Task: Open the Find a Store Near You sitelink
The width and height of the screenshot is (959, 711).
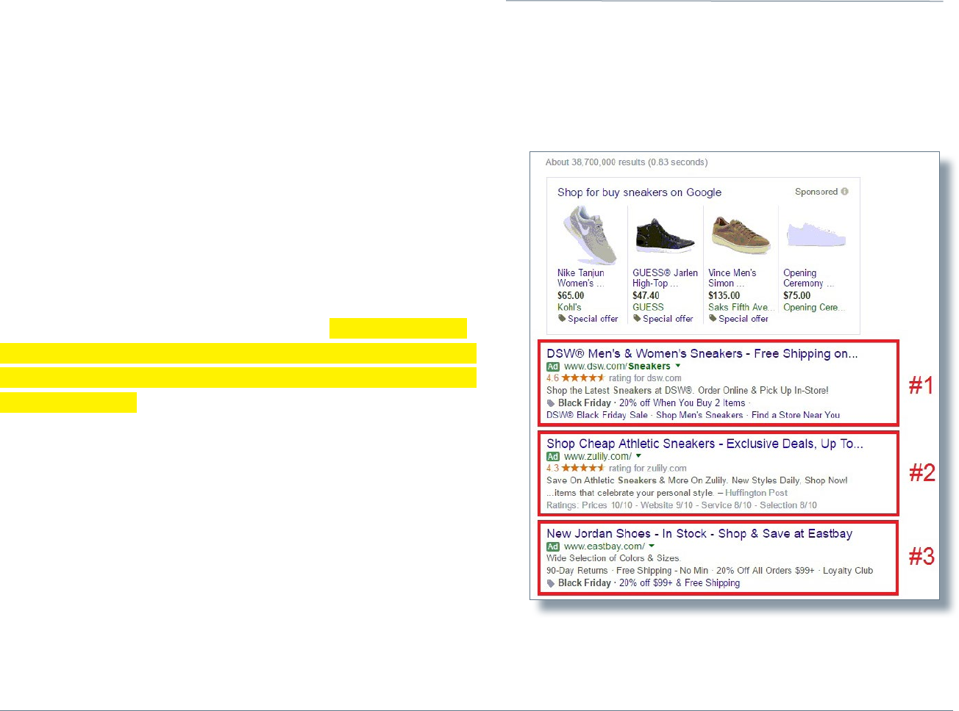Action: pos(796,415)
